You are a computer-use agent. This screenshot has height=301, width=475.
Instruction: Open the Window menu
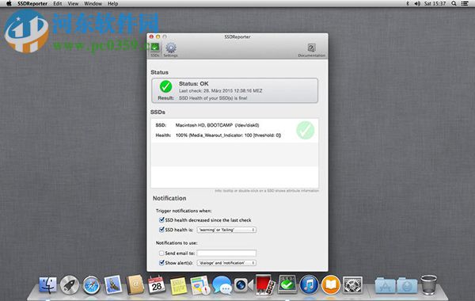pos(93,4)
